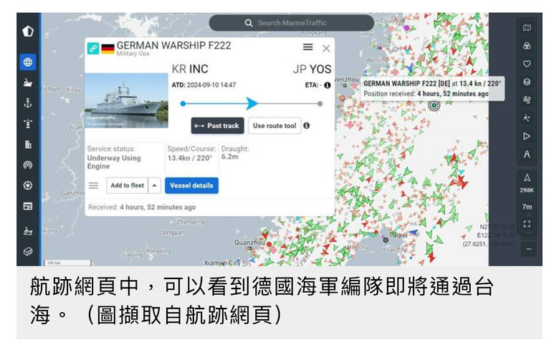Start the playback triangle icon on right panel

coord(527,136)
